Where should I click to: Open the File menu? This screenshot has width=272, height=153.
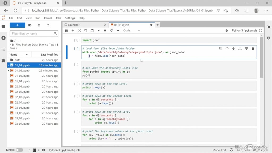(x=11, y=18)
